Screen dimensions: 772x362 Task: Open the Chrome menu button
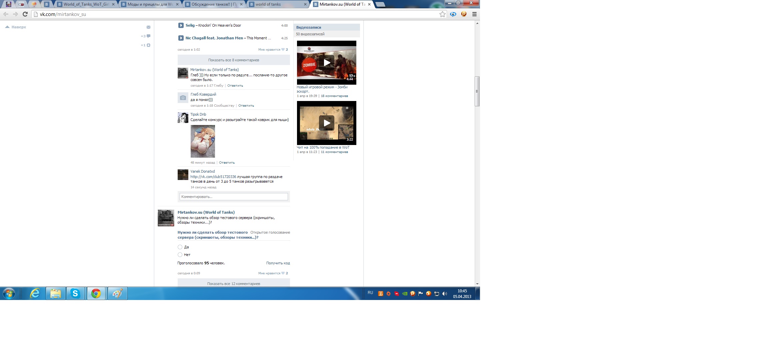click(474, 14)
